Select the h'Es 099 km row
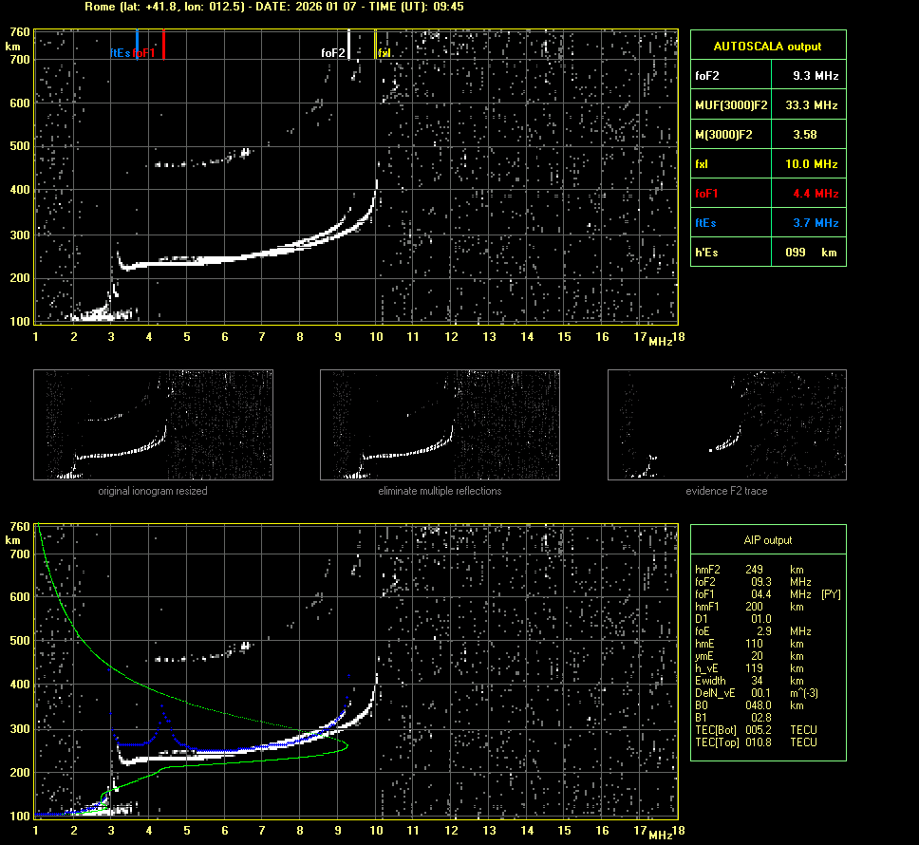Image resolution: width=919 pixels, height=845 pixels. pos(767,253)
